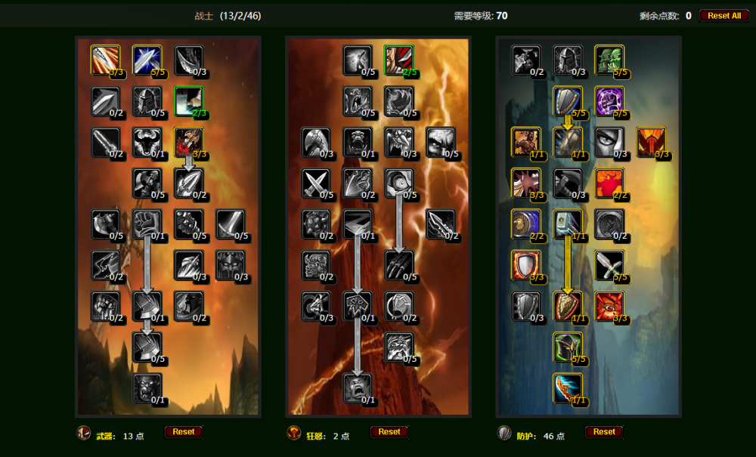This screenshot has height=457, width=756.
Task: Reset the 武器 (Arms) tree points
Action: 183,432
